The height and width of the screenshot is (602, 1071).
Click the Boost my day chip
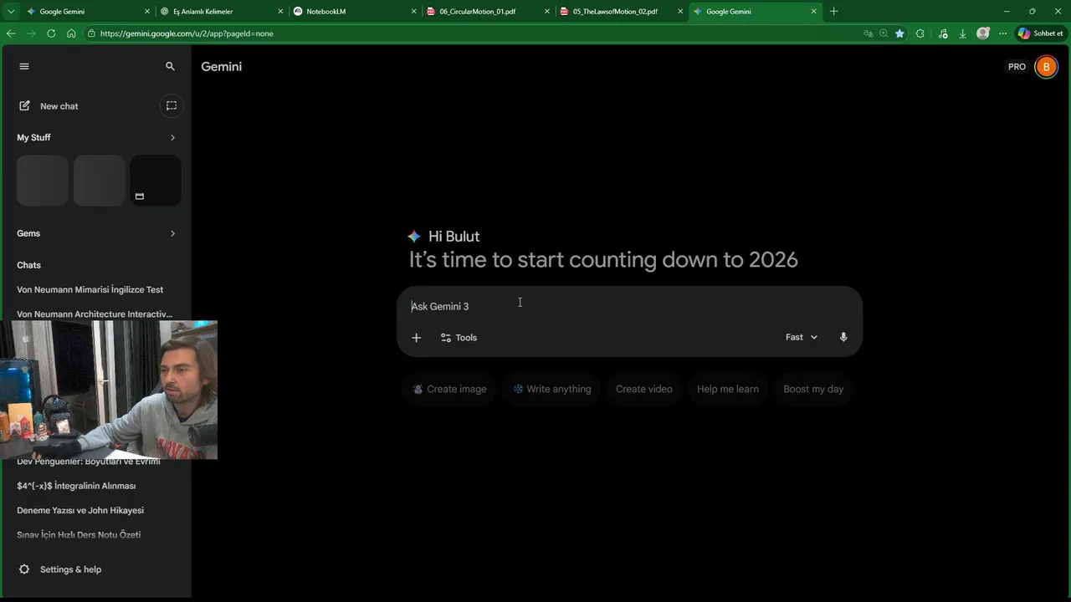click(x=813, y=389)
